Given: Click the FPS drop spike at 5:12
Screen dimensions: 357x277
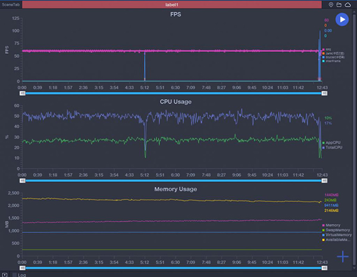Looking at the screenshot, I should (144, 66).
